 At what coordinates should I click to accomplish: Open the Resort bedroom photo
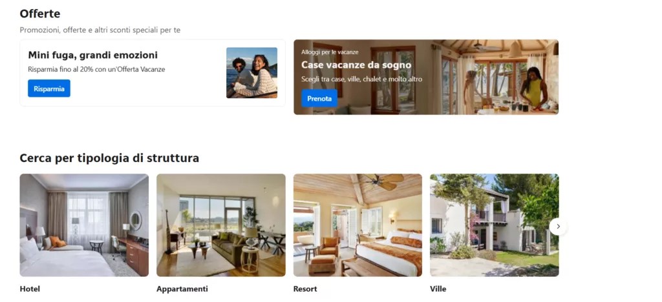point(358,225)
